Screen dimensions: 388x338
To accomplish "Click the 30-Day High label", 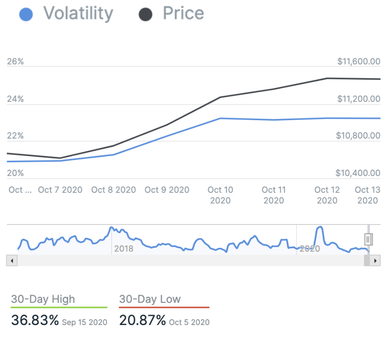I will tap(43, 299).
